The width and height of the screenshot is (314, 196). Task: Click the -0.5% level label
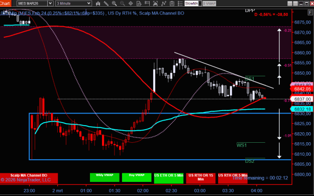coord(287,65)
